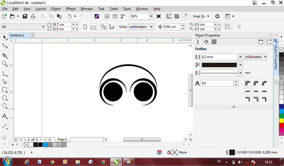Add new document tab plus button
This screenshot has height=166, width=284.
click(x=33, y=35)
